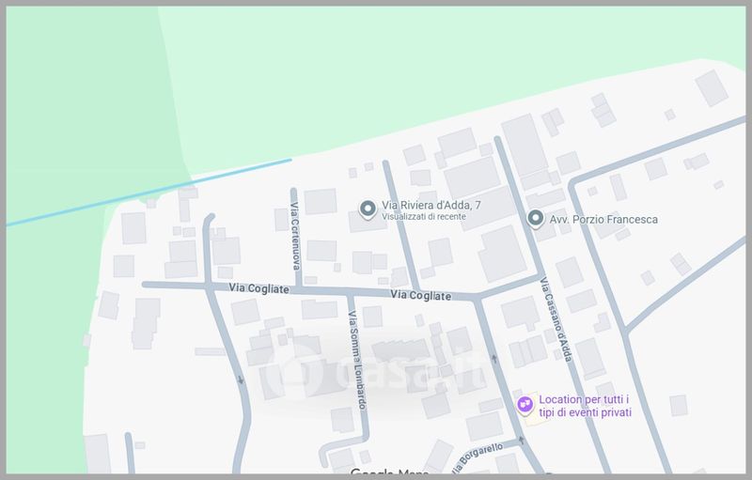Click the Google Maps attribution text
Image resolution: width=752 pixels, height=480 pixels.
pos(390,473)
